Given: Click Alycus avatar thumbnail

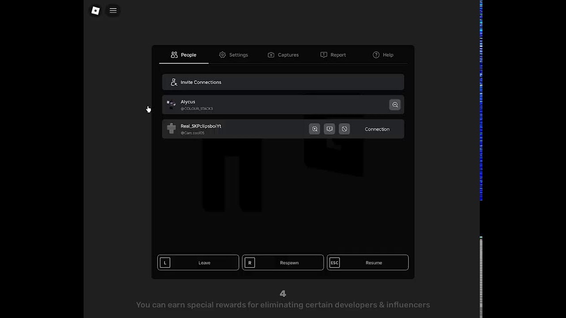Looking at the screenshot, I should 171,105.
